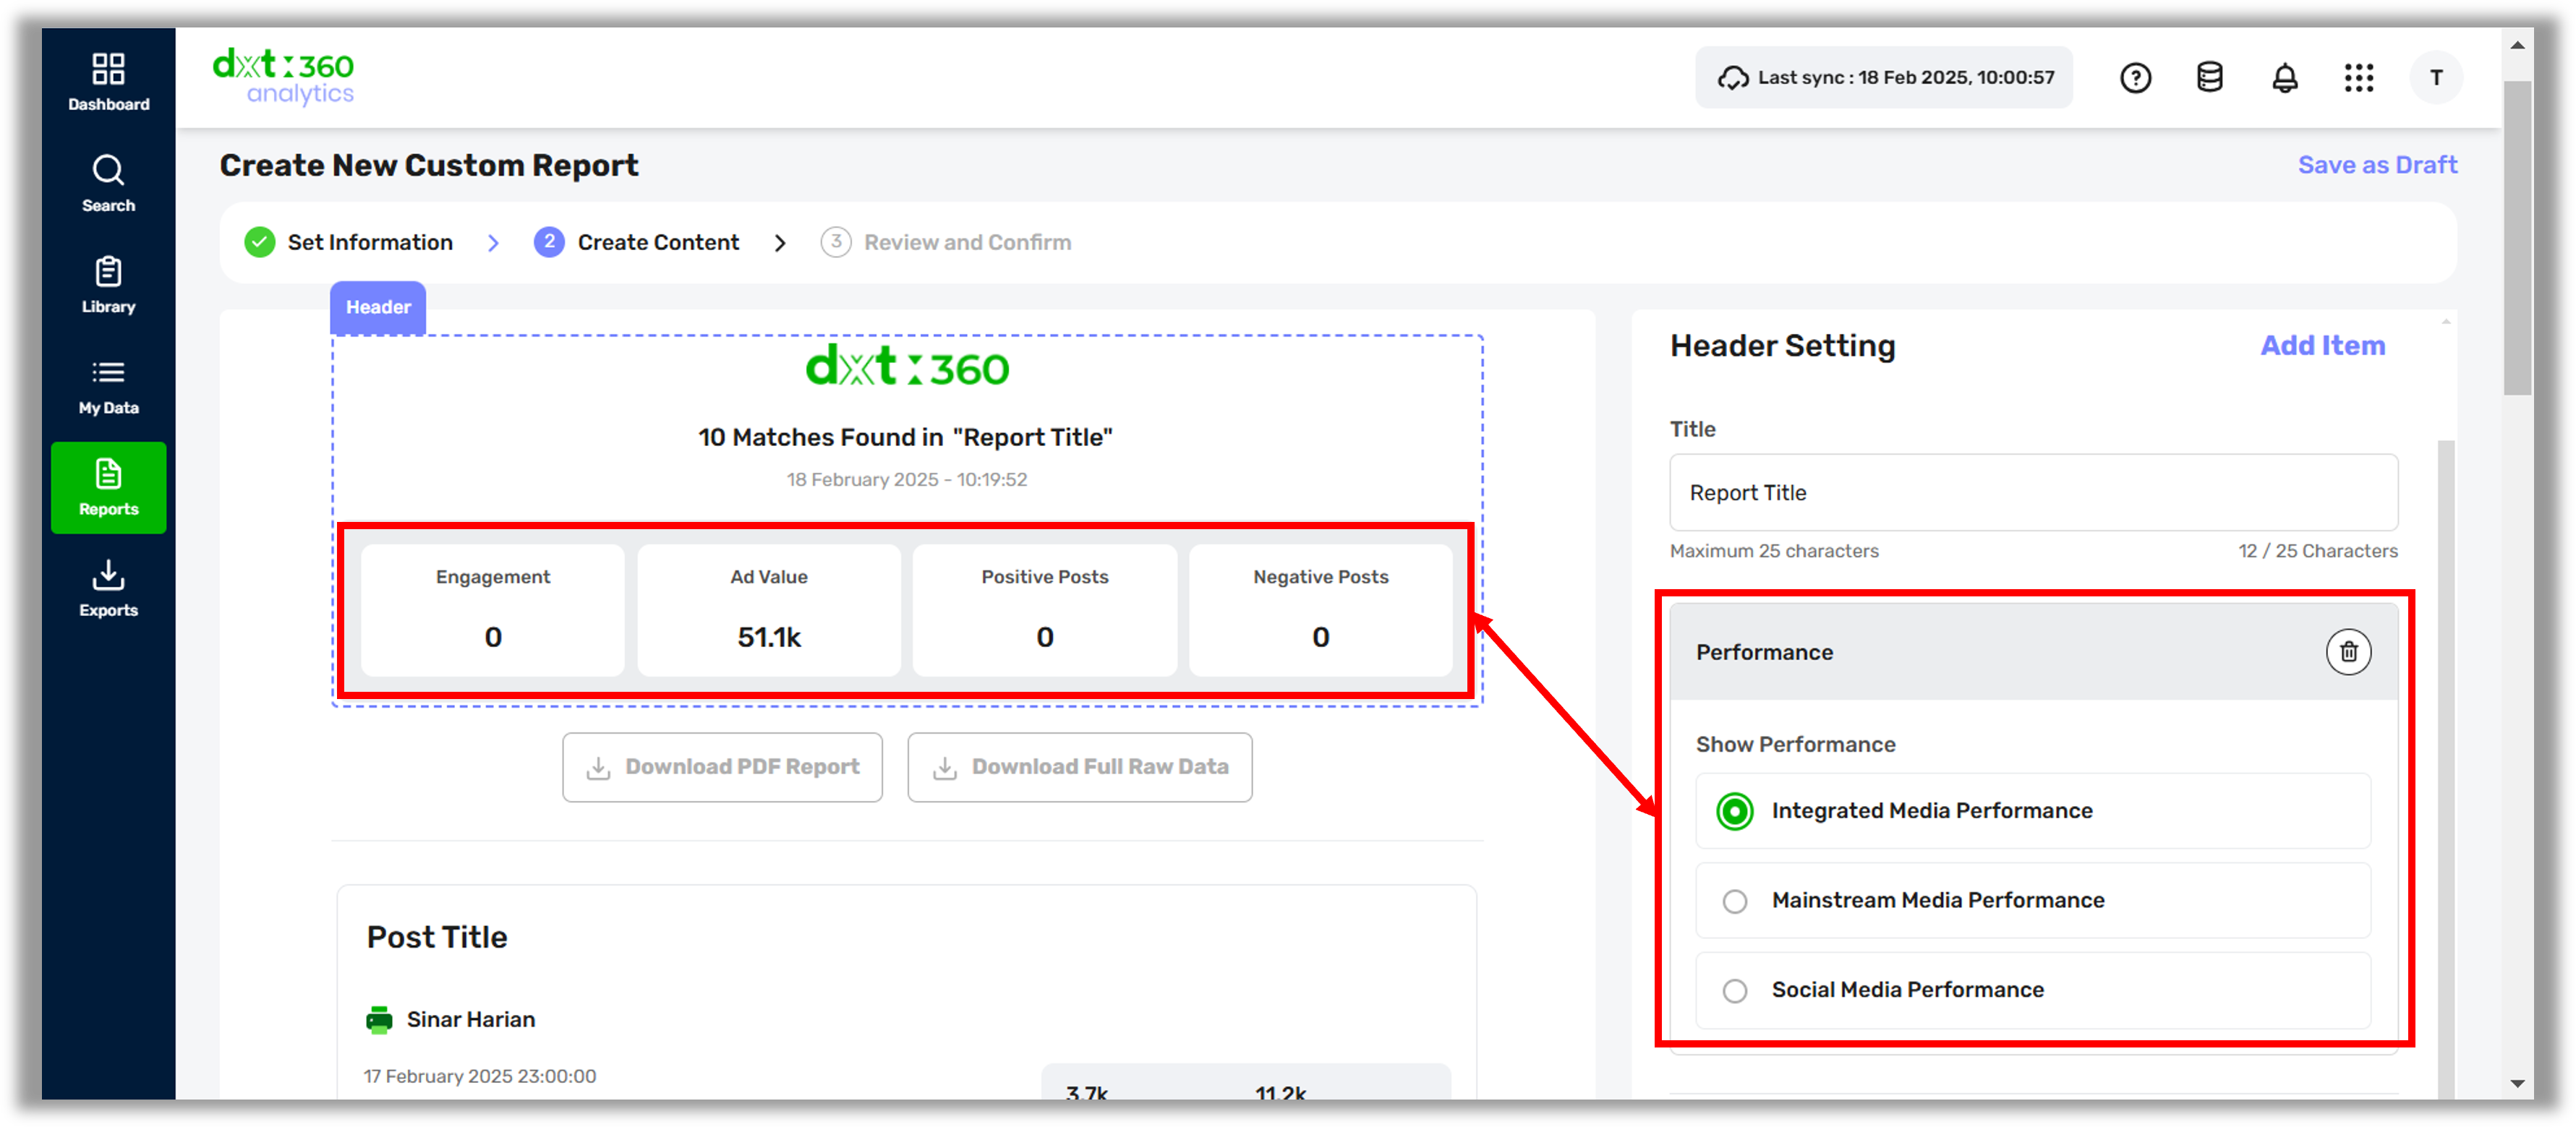
Task: Select the Header section tab
Action: pyautogui.click(x=378, y=307)
